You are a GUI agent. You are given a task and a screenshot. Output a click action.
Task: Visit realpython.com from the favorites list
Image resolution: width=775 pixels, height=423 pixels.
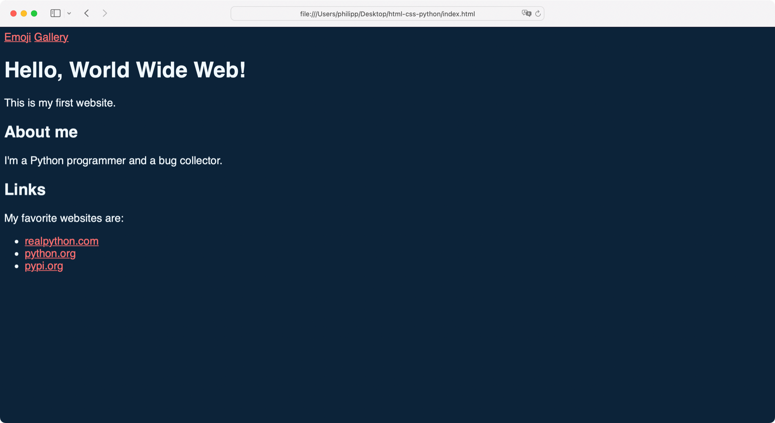pyautogui.click(x=61, y=241)
